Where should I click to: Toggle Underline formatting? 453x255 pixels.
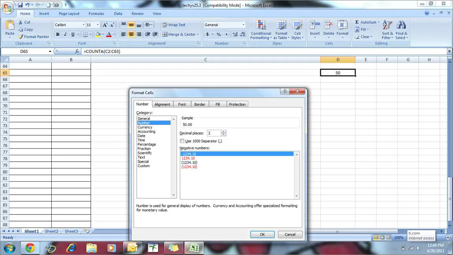[x=73, y=34]
